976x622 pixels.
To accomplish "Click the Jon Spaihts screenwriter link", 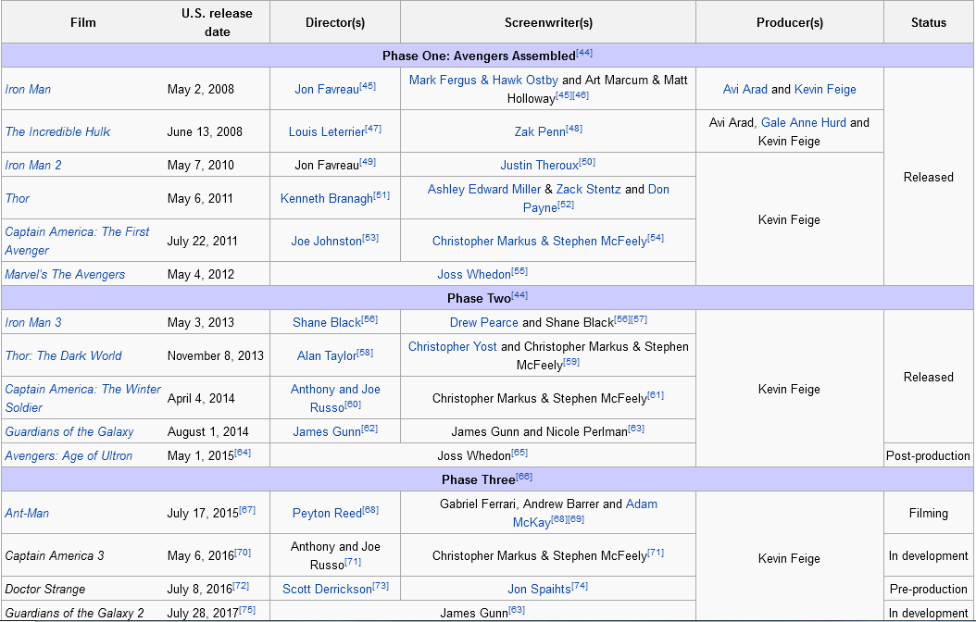I will [x=539, y=589].
